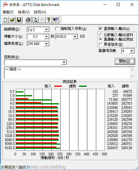Click the 開始(S) start button

tap(125, 61)
